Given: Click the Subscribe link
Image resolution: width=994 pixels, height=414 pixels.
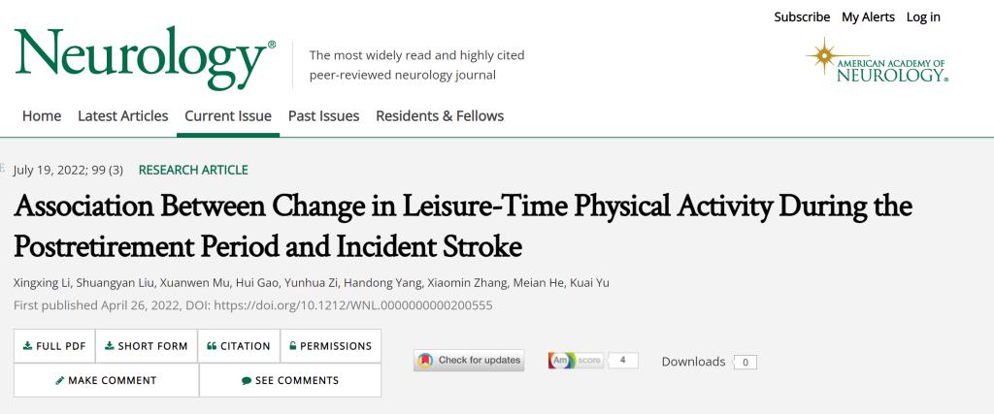Looking at the screenshot, I should (x=802, y=16).
